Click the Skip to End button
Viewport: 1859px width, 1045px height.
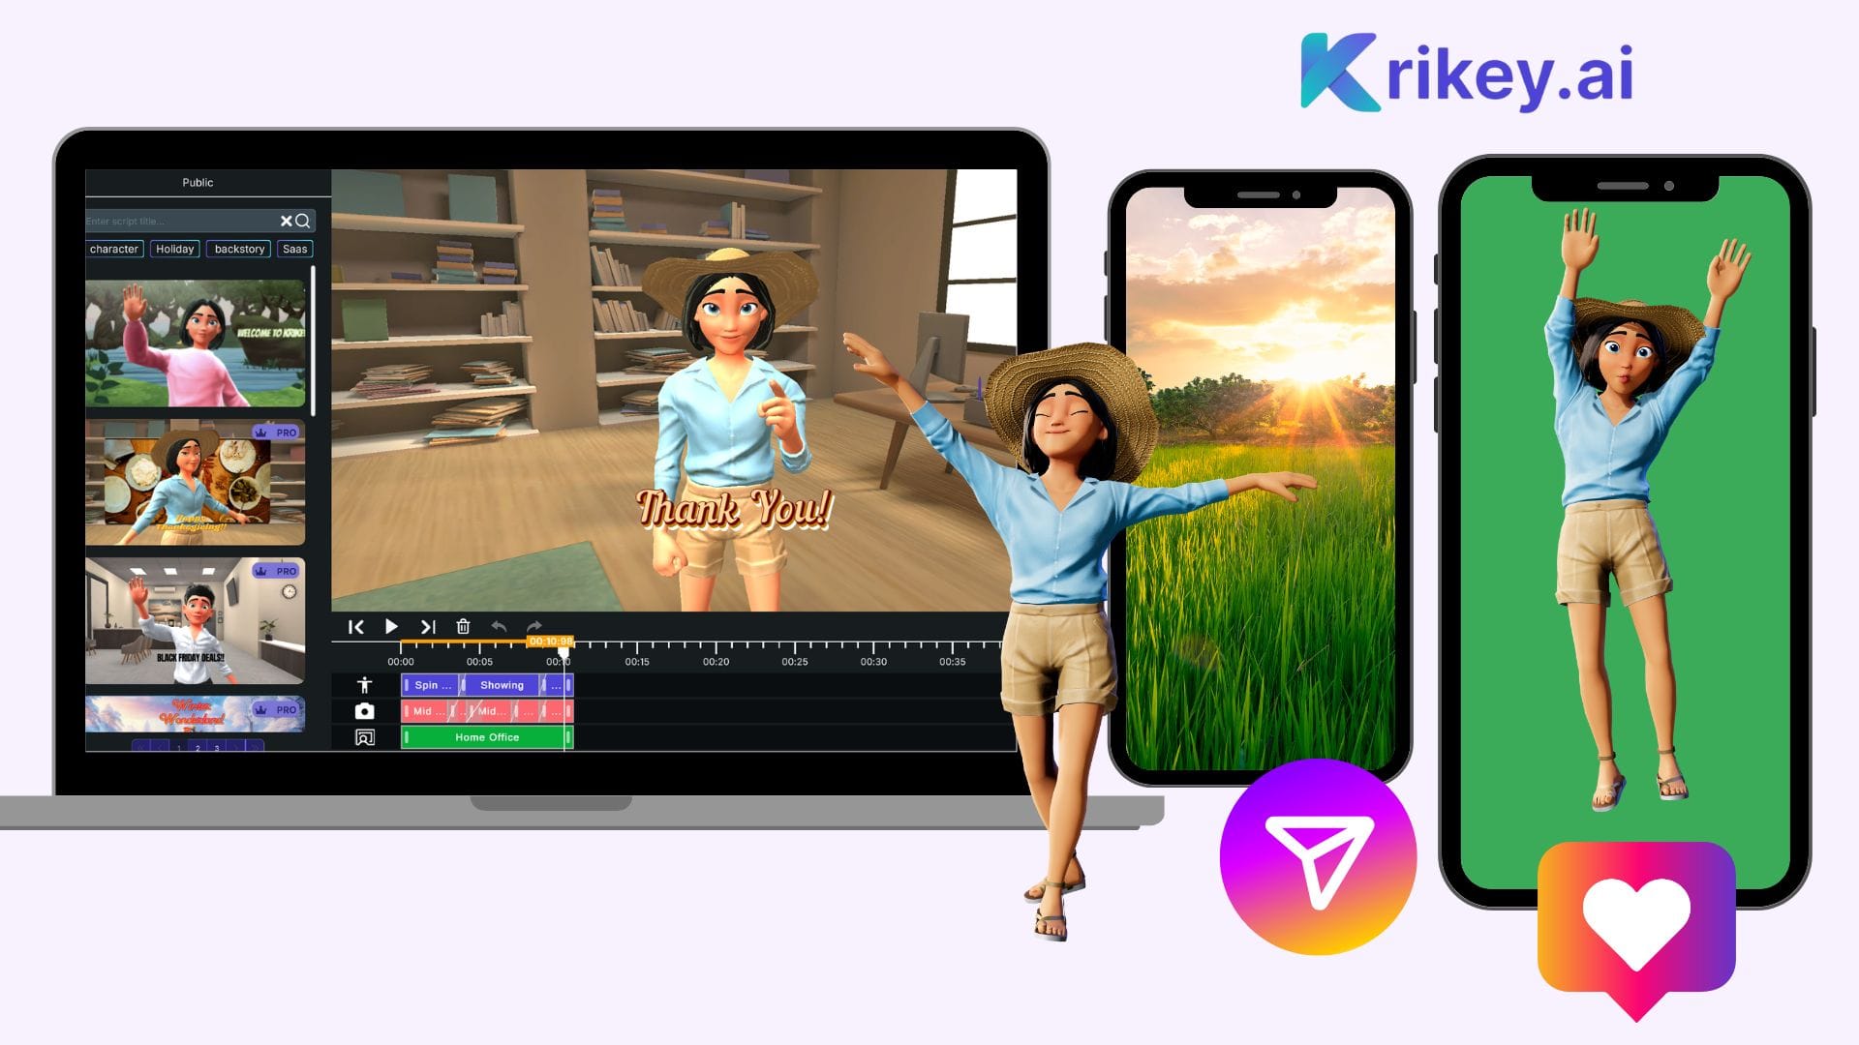click(x=430, y=626)
